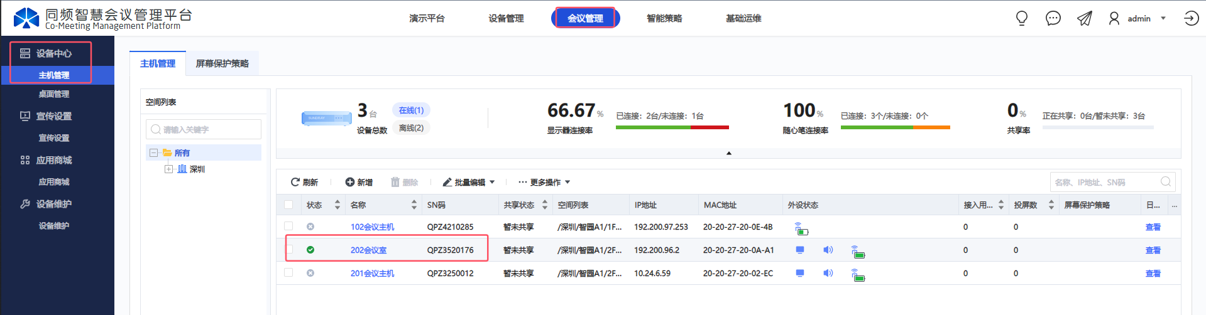Open the 批量编辑 dropdown menu
The image size is (1206, 315).
pos(469,182)
